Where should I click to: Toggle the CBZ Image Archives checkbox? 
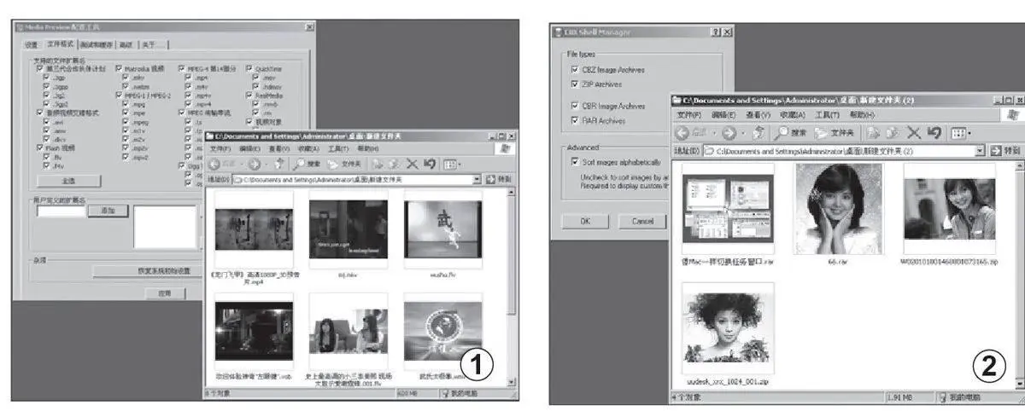click(x=574, y=70)
